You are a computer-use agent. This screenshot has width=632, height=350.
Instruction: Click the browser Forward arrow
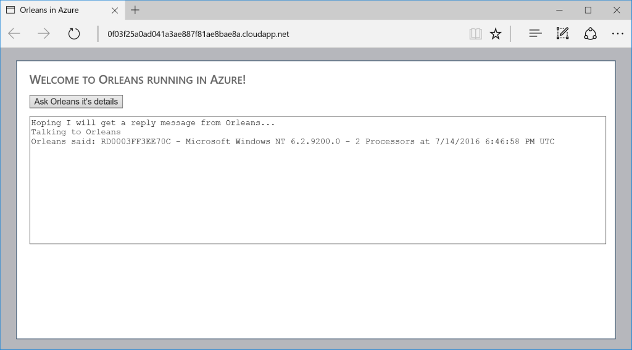click(x=44, y=34)
